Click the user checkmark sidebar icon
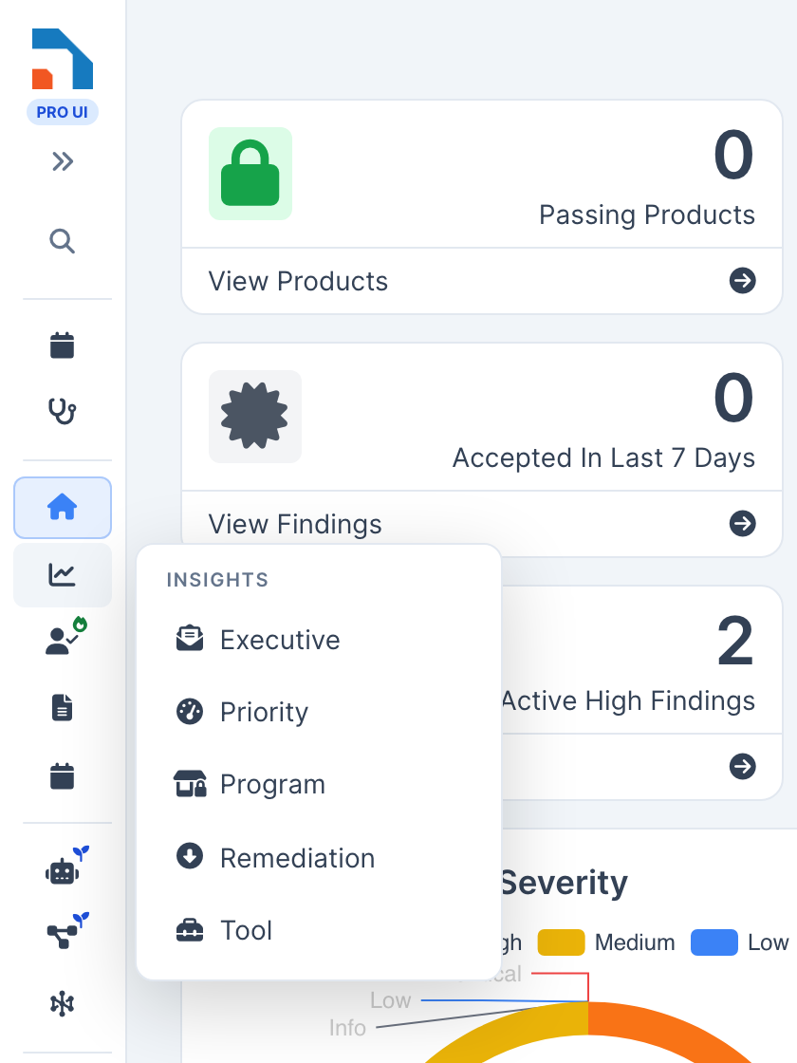Image resolution: width=797 pixels, height=1063 pixels. tap(65, 637)
